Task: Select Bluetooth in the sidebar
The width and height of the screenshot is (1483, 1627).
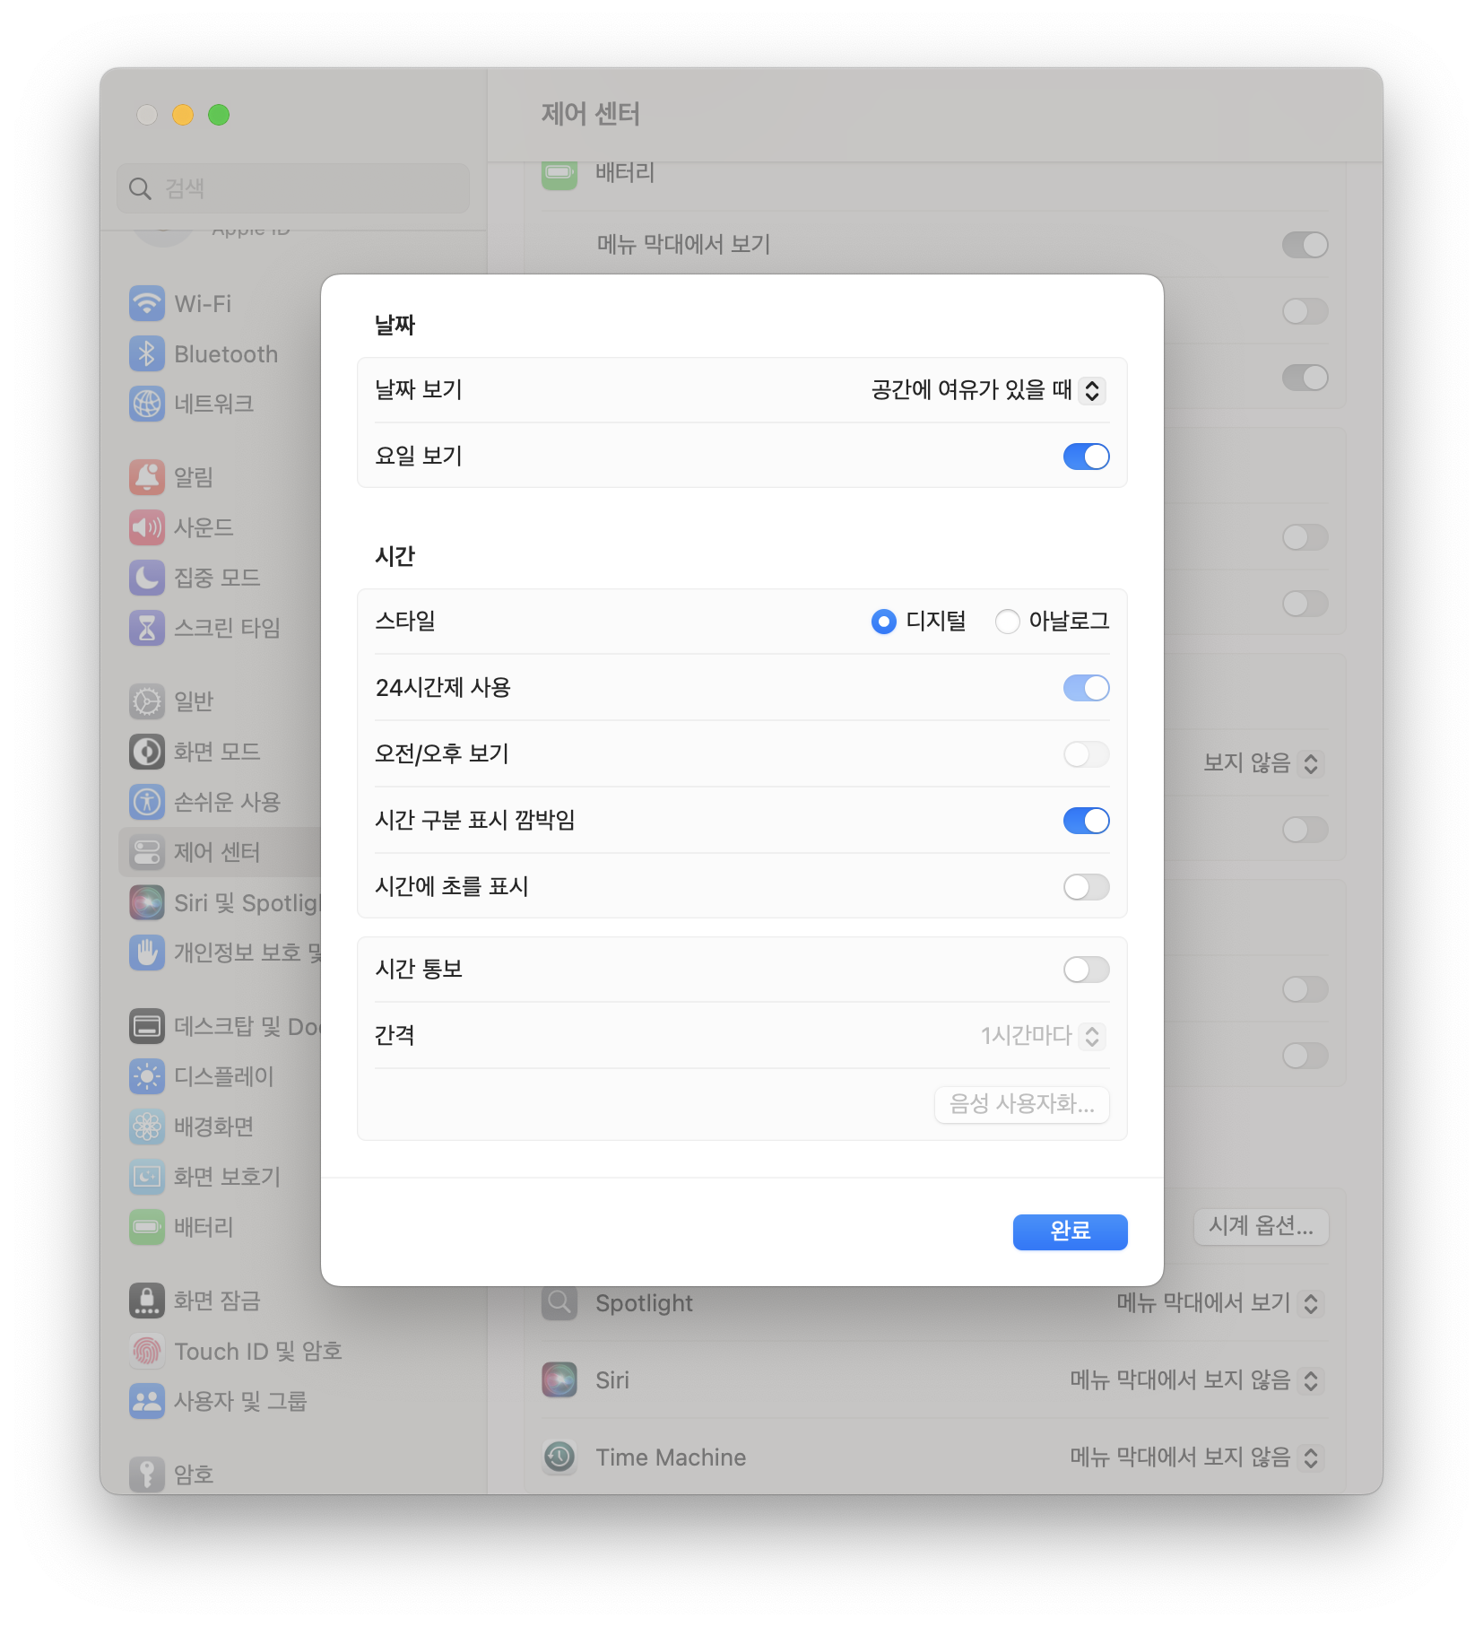Action: coord(224,354)
